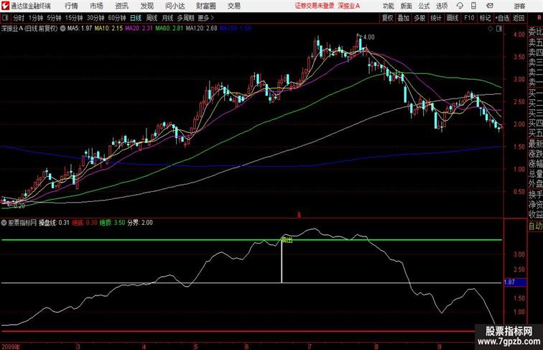The height and width of the screenshot is (350, 543).
Task: Click the MA5: 1.97 indicator value
Action: coord(80,29)
